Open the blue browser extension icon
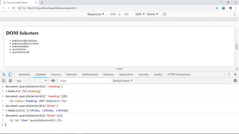 point(223,8)
